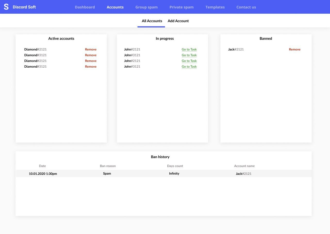Go to the Group spam section

pos(146,7)
